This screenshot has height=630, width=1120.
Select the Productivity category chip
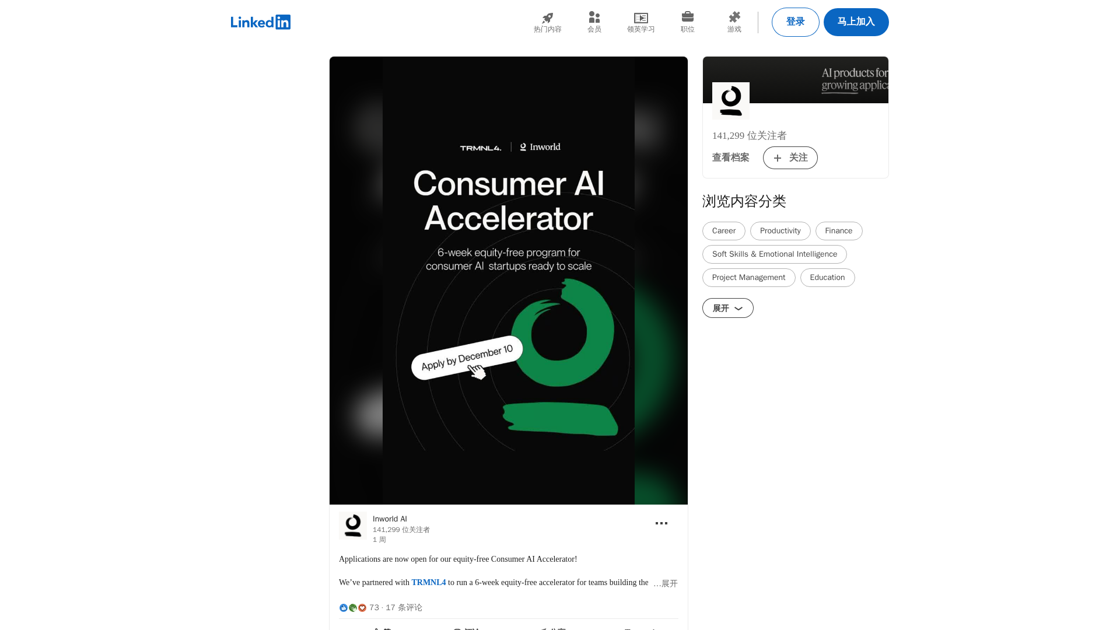780,231
